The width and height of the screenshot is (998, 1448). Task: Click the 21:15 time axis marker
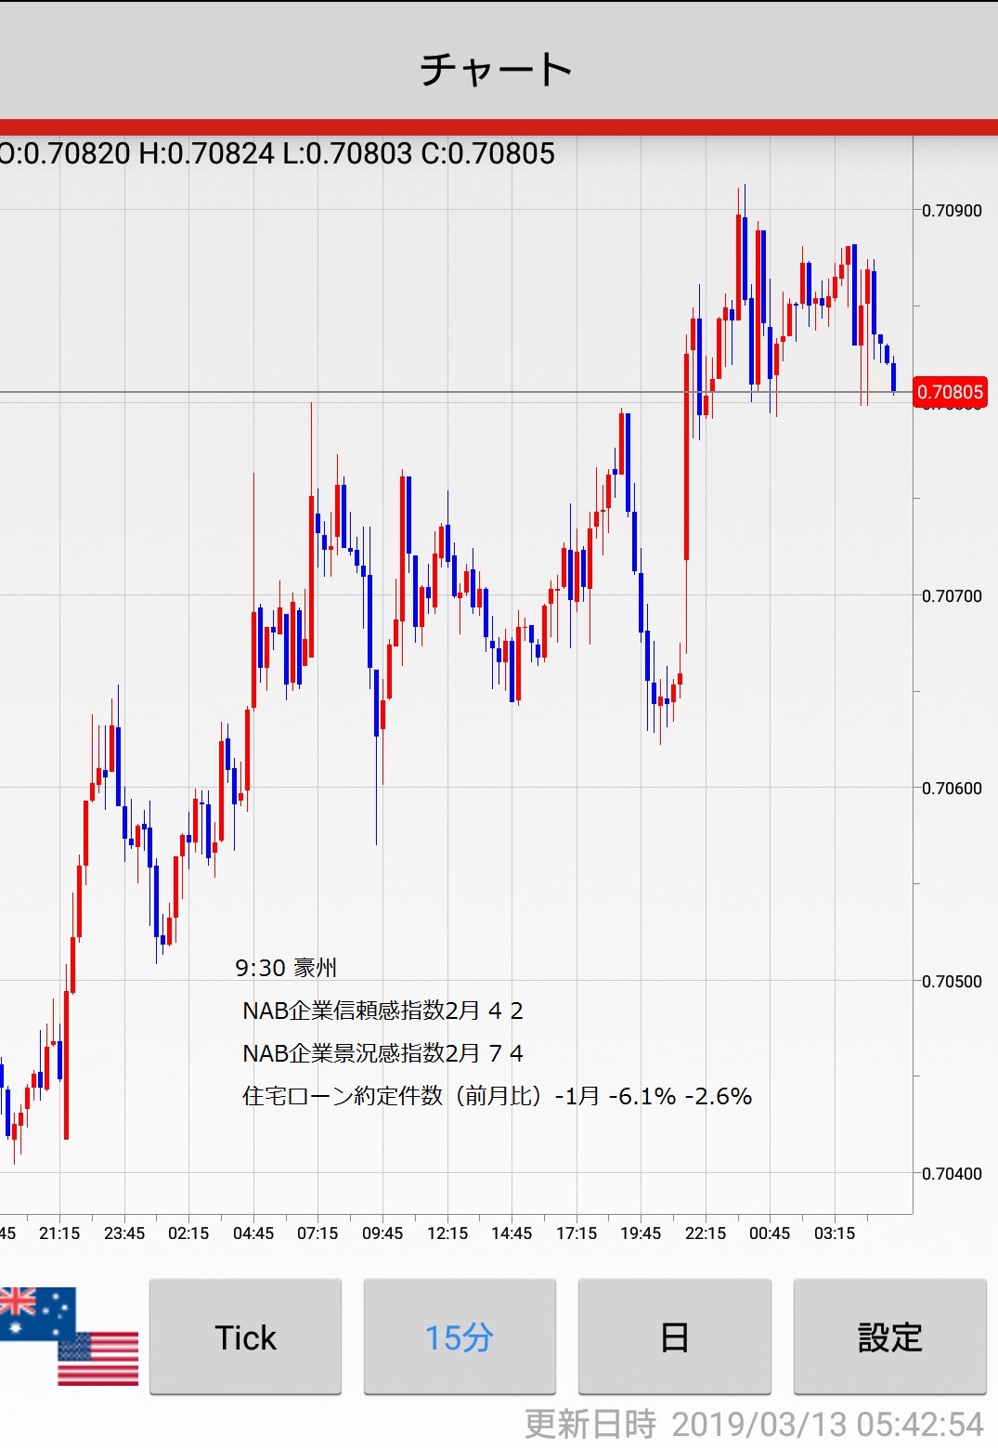click(x=59, y=1233)
